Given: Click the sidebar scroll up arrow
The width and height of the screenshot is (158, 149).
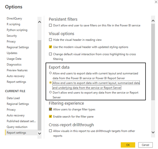Looking at the screenshot, I should pos(40,22).
